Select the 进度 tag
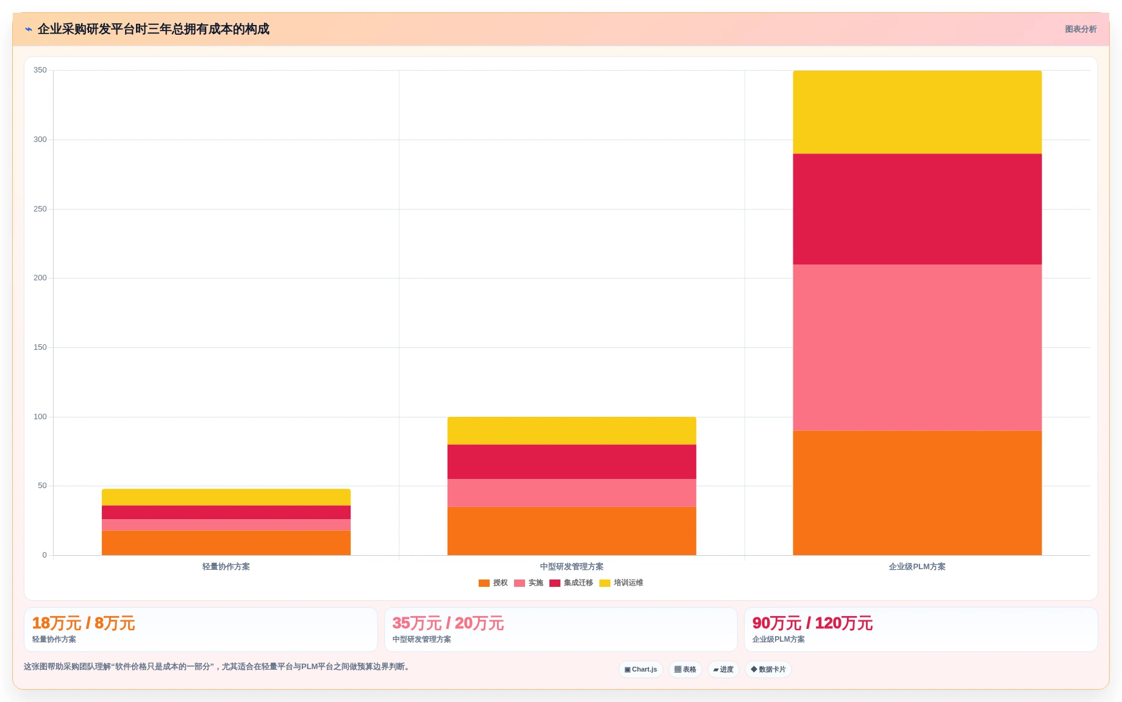The height and width of the screenshot is (702, 1122). (723, 669)
